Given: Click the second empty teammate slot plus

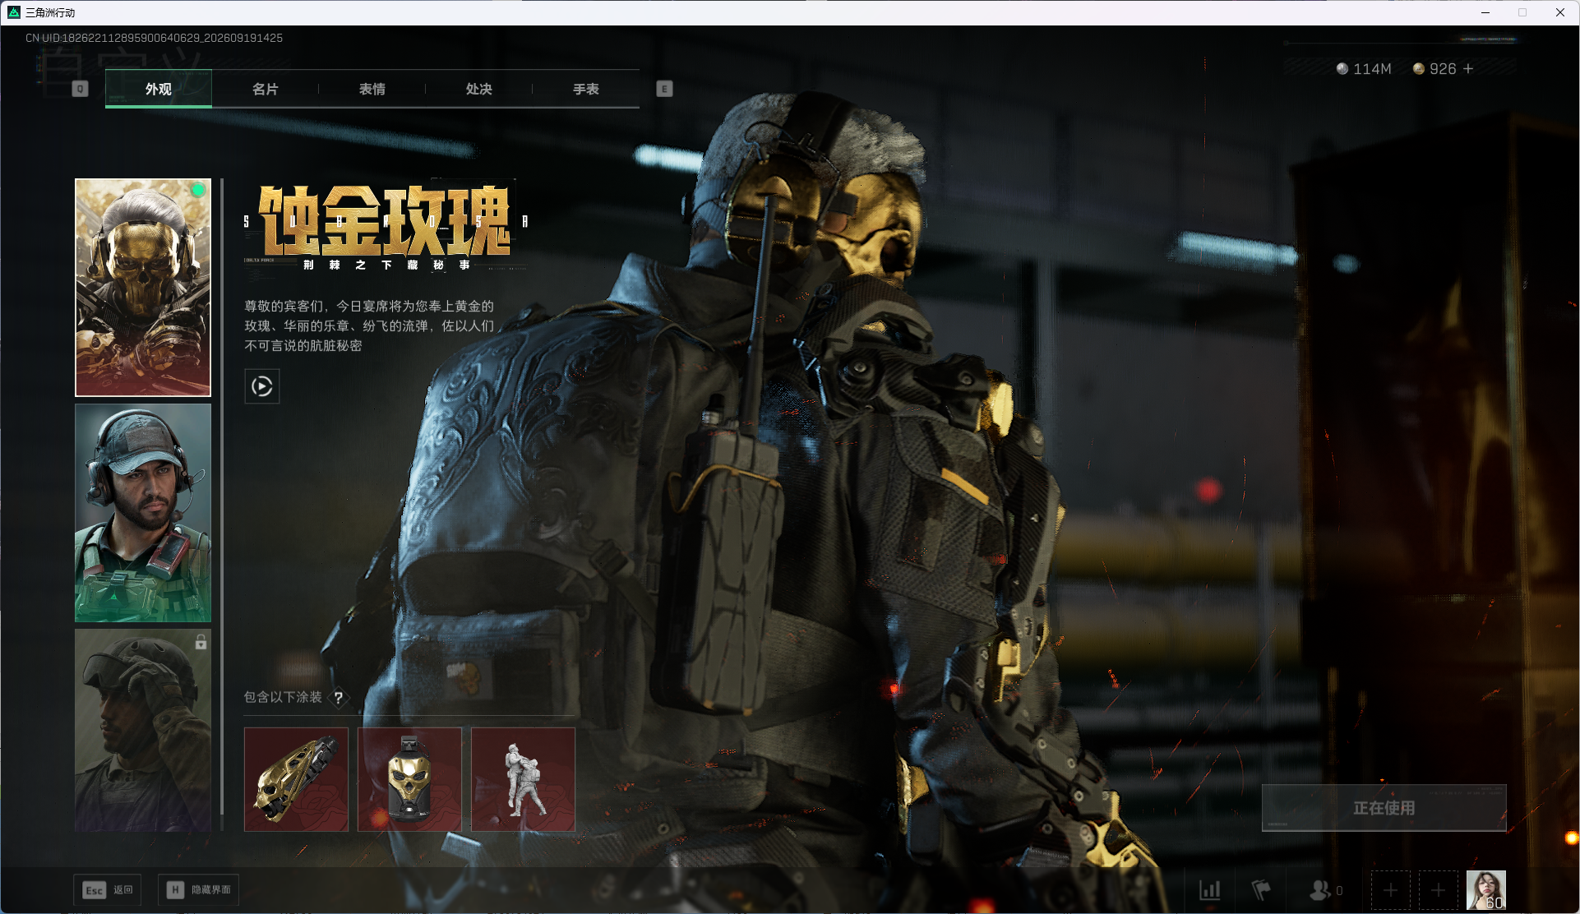Looking at the screenshot, I should pos(1439,890).
